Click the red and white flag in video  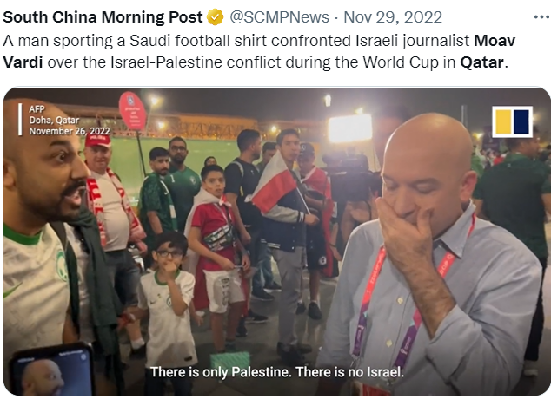tap(275, 184)
